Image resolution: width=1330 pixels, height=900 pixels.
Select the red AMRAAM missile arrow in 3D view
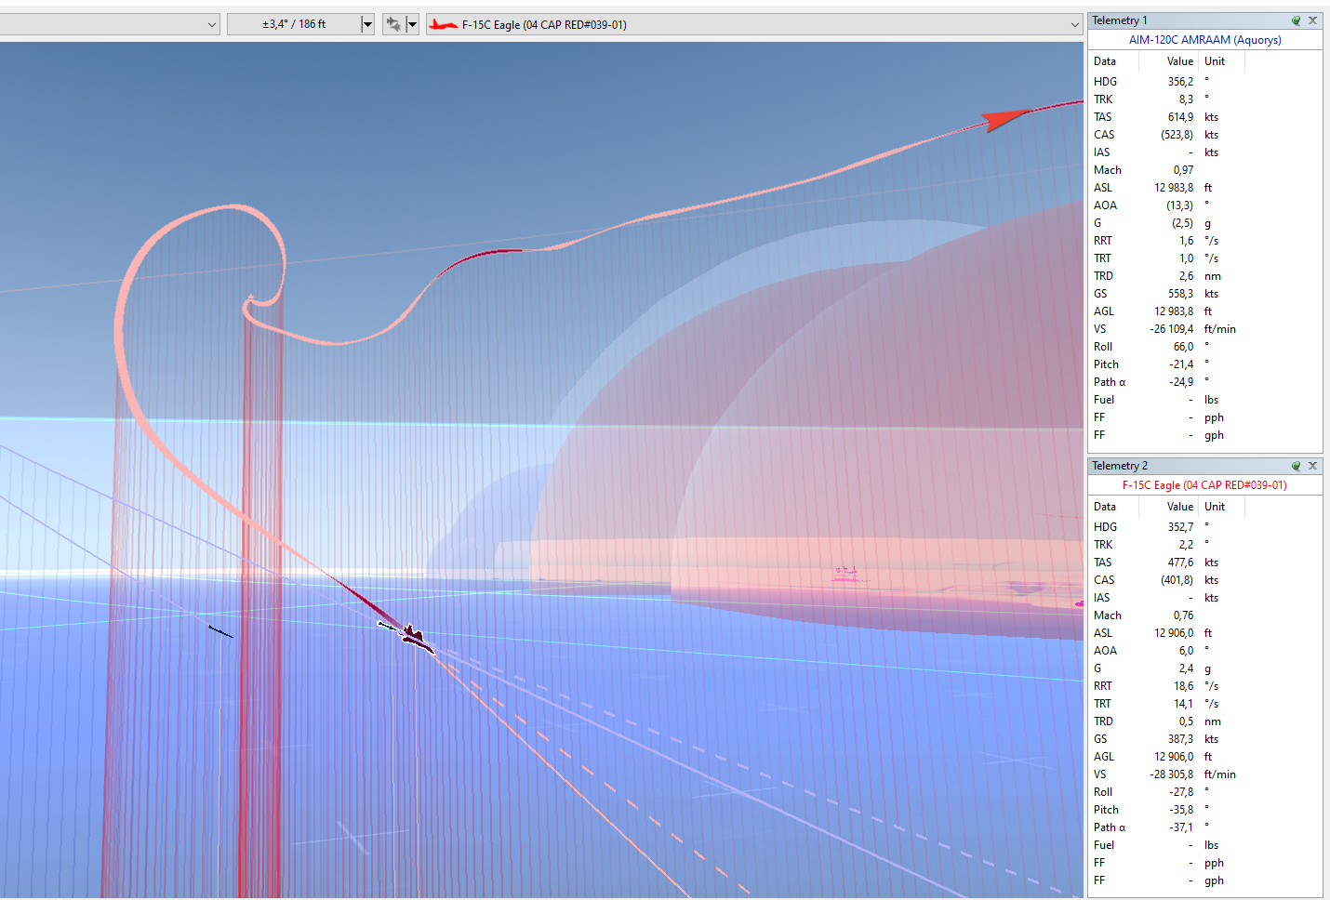pos(1004,119)
